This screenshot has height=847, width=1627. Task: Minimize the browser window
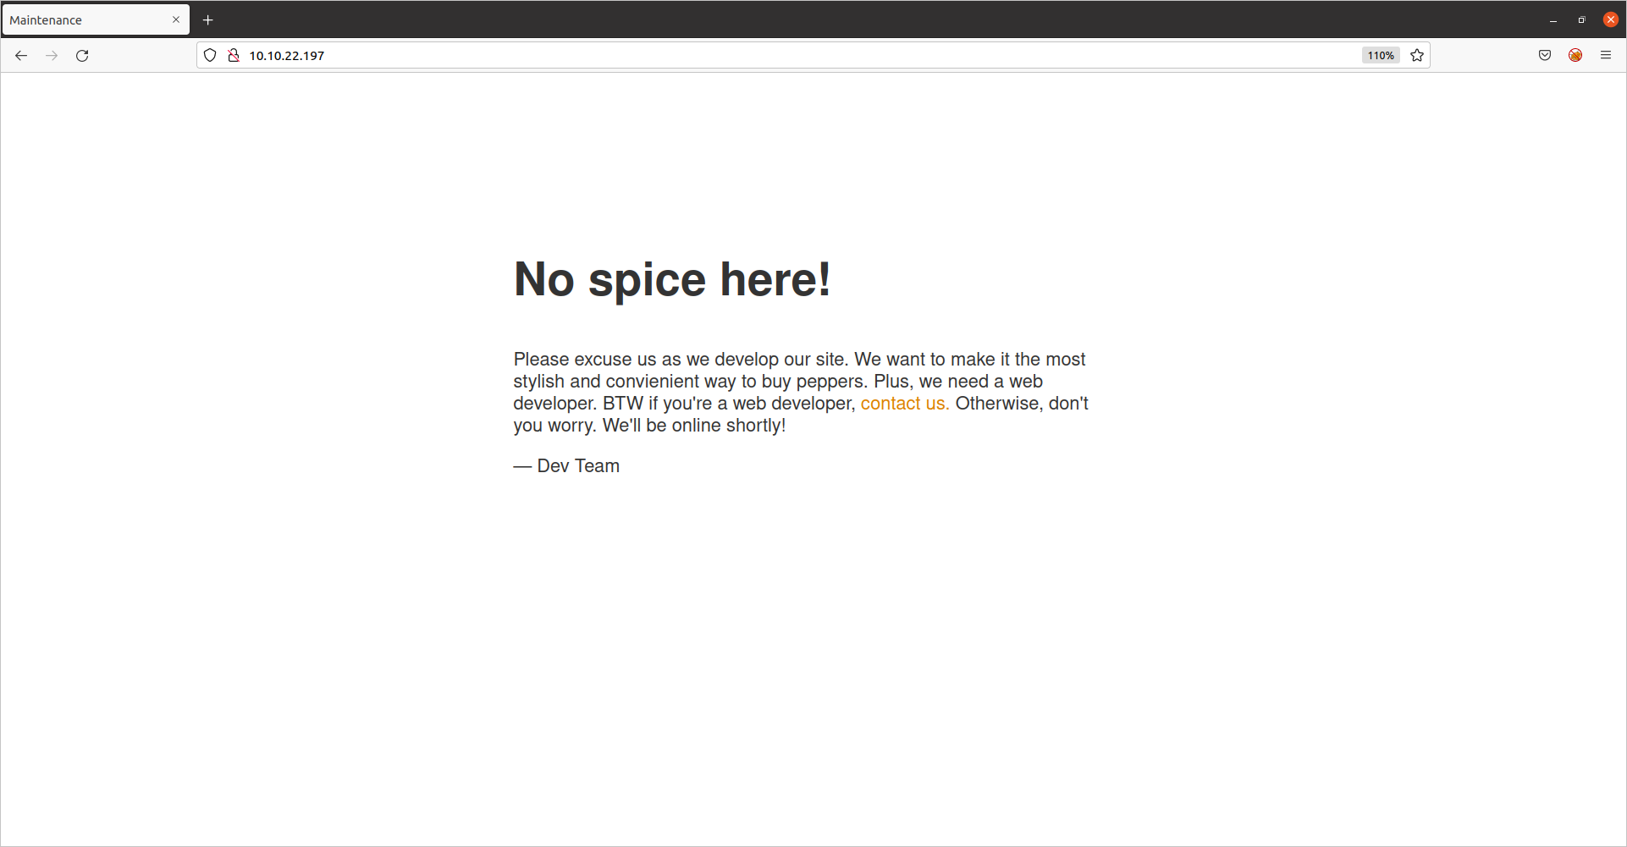1553,20
